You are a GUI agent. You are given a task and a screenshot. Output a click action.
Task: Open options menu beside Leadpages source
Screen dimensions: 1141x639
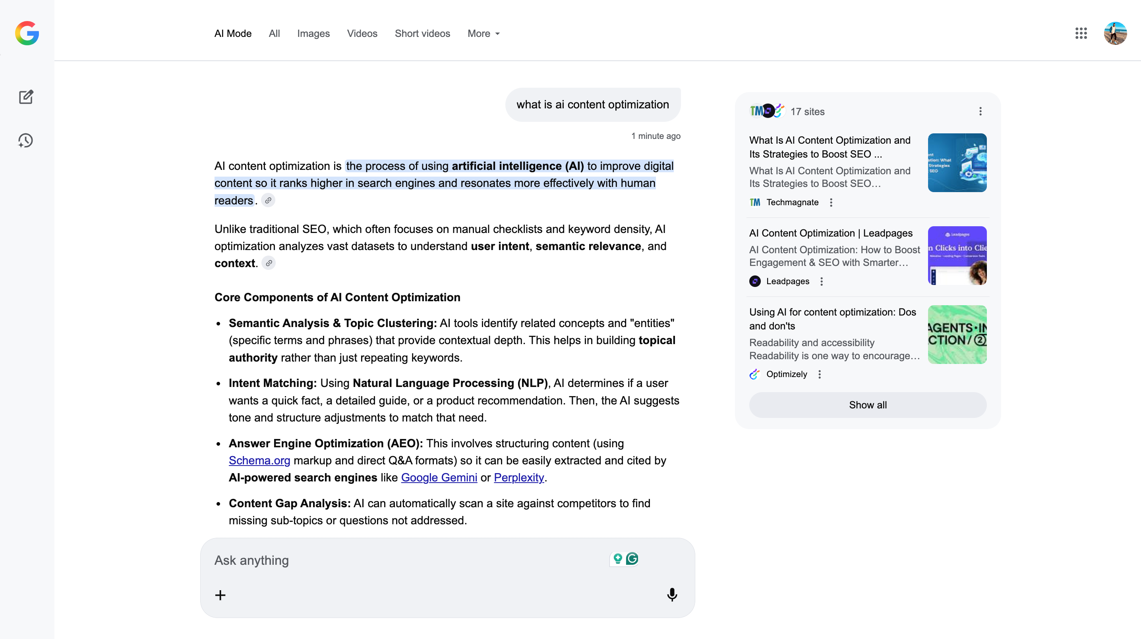click(821, 281)
